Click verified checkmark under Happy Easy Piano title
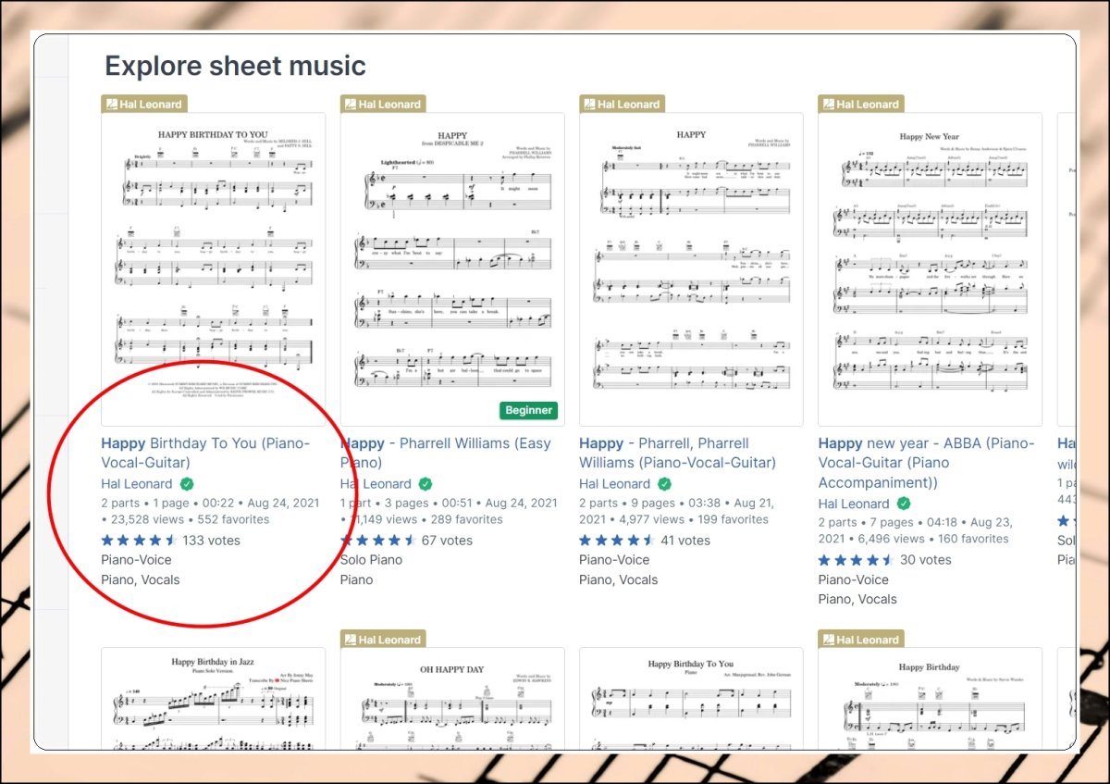 pyautogui.click(x=425, y=484)
